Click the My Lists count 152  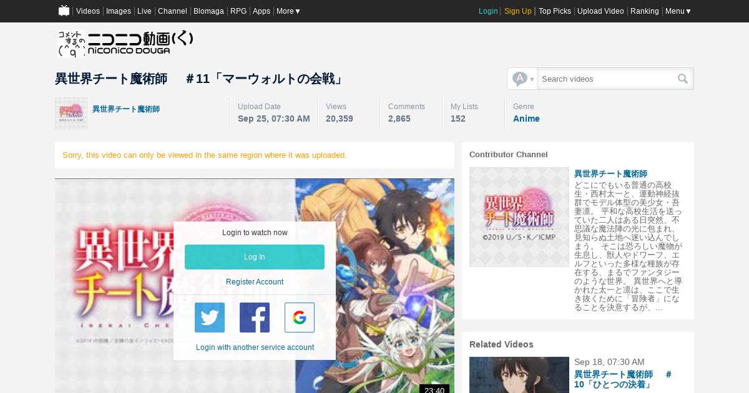coord(458,119)
